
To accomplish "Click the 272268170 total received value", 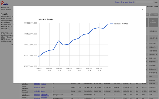I will 152,47.
